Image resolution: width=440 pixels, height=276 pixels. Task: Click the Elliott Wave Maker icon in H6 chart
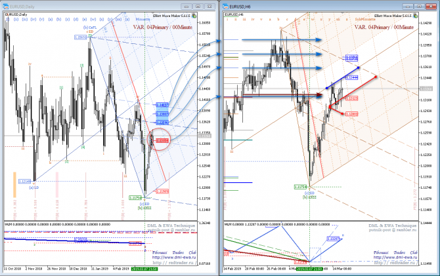pyautogui.click(x=415, y=16)
